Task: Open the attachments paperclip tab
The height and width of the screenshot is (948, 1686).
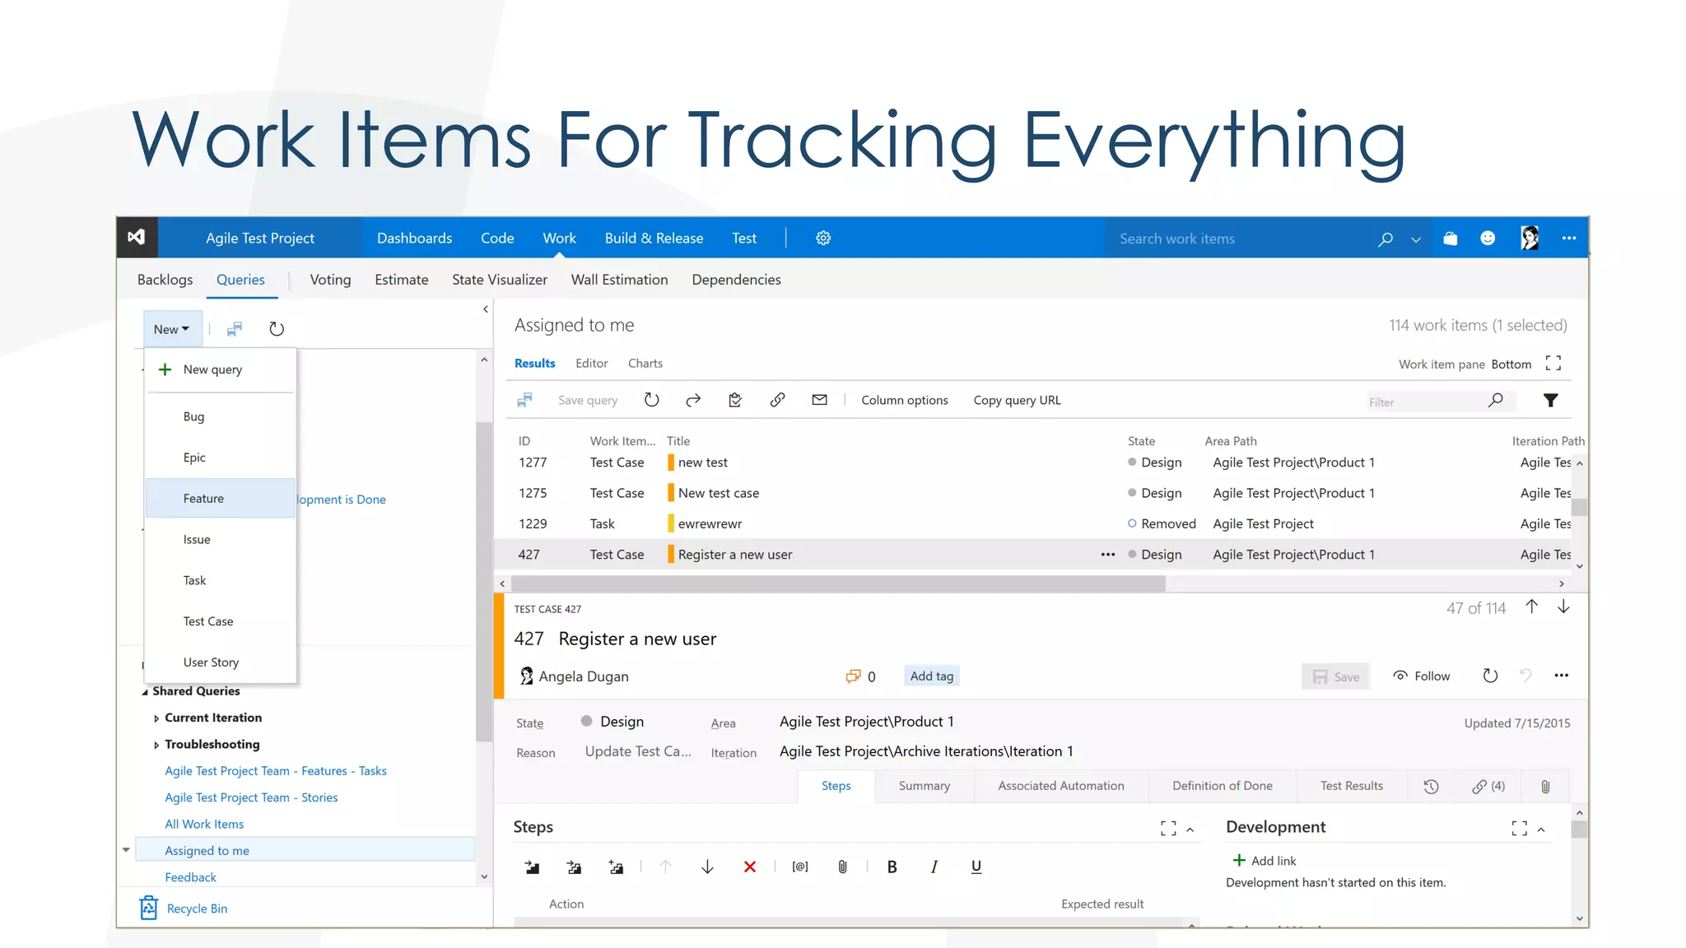Action: [x=1545, y=786]
